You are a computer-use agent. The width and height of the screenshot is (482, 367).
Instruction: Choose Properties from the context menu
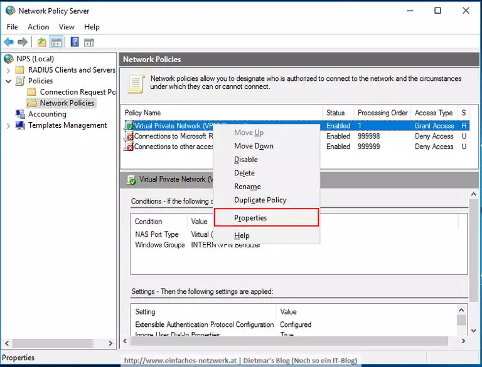pos(250,218)
